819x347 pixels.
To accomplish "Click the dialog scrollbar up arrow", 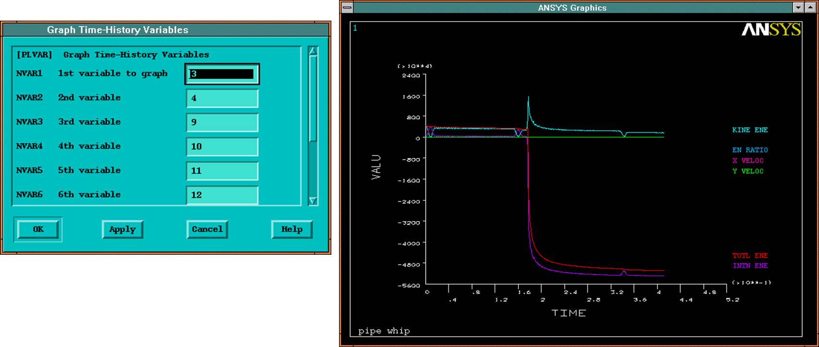I will pos(313,51).
